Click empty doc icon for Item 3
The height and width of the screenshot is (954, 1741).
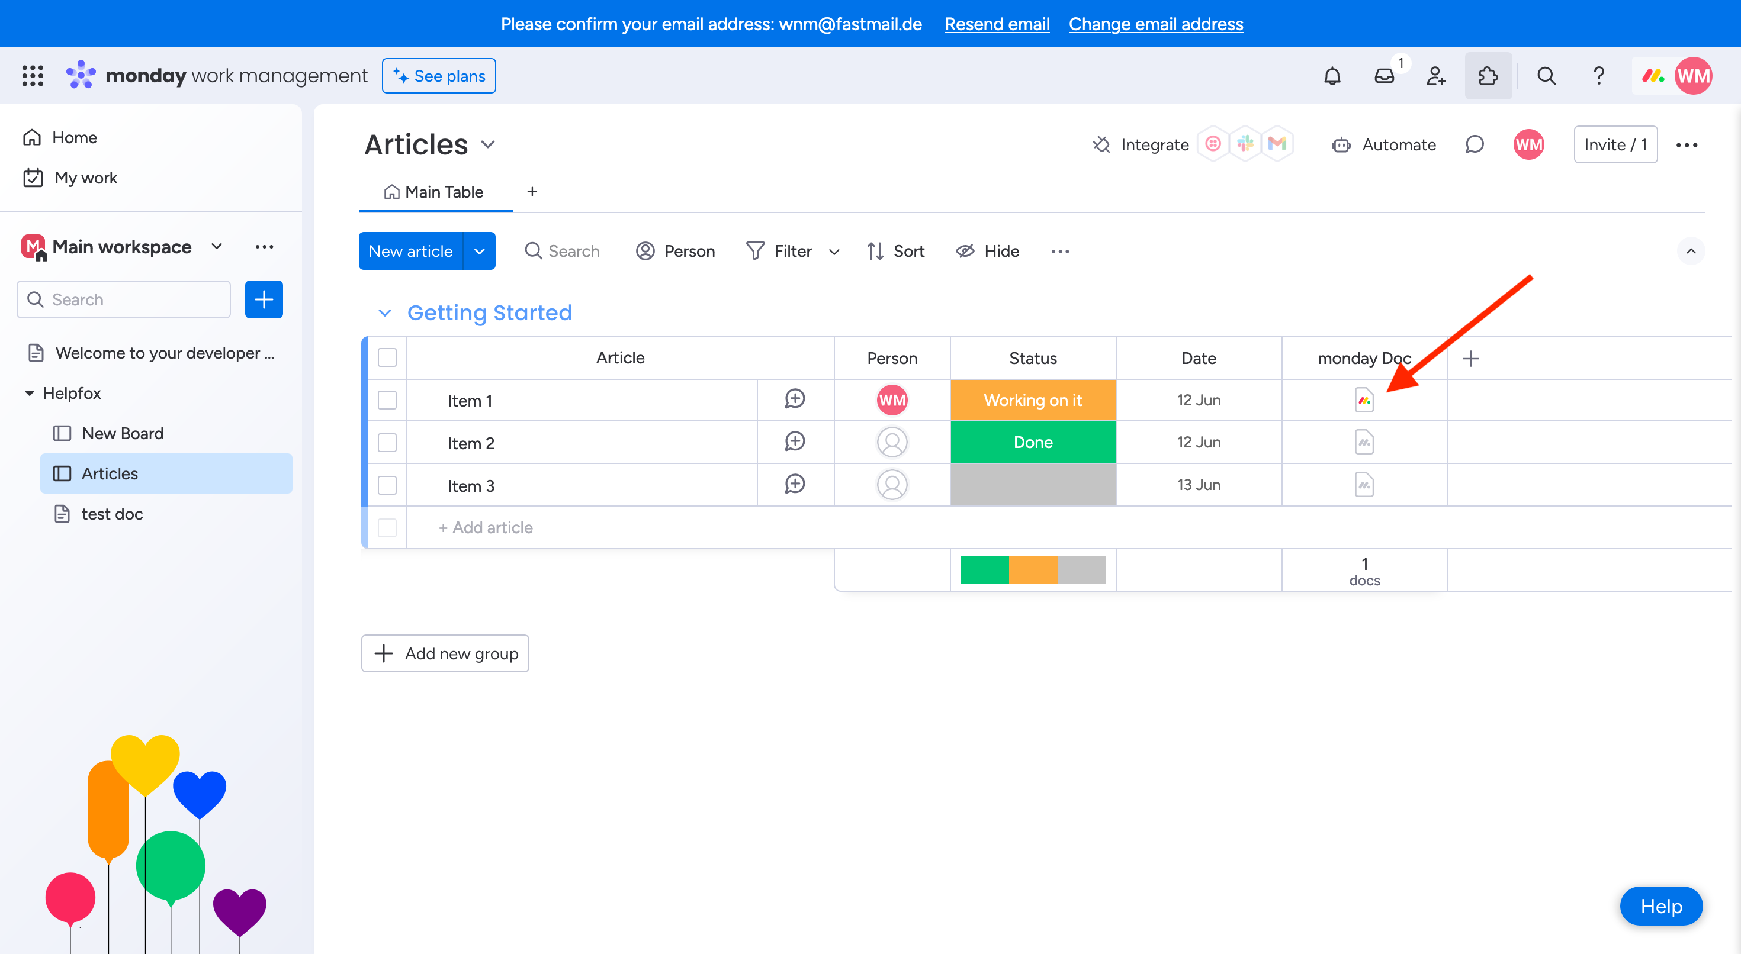pyautogui.click(x=1364, y=485)
